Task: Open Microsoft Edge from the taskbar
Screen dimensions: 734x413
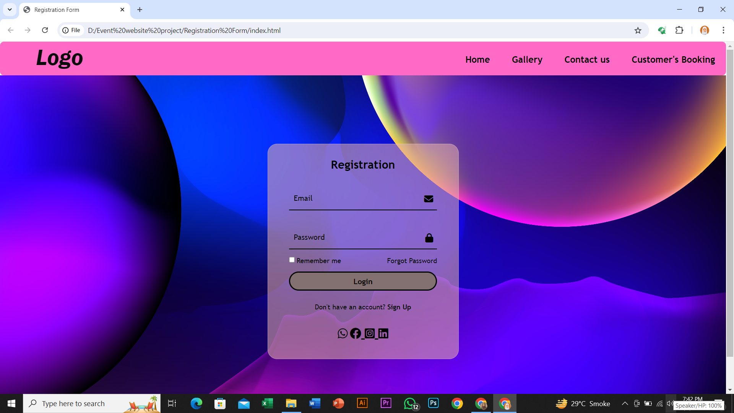Action: coord(196,403)
